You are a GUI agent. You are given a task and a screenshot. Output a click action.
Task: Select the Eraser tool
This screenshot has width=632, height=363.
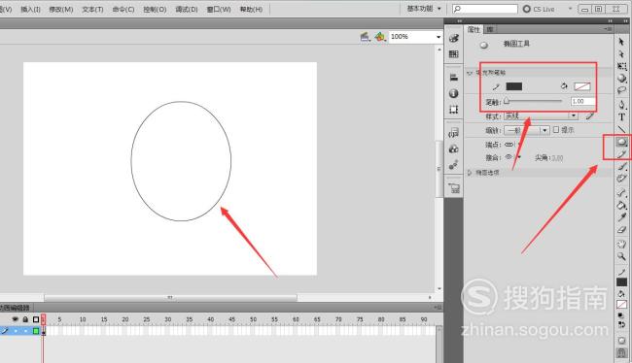point(621,230)
